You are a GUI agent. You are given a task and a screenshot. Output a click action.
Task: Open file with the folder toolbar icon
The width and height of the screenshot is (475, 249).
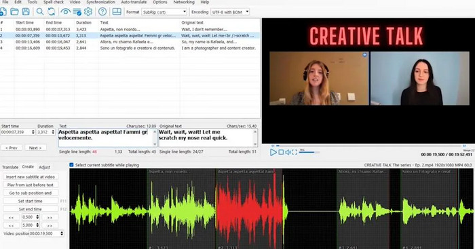[x=14, y=12]
